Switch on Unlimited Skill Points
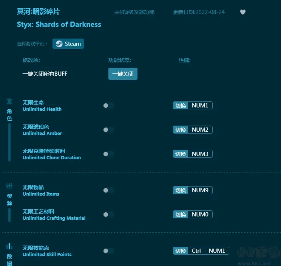Image resolution: width=281 pixels, height=266 pixels. 108,251
